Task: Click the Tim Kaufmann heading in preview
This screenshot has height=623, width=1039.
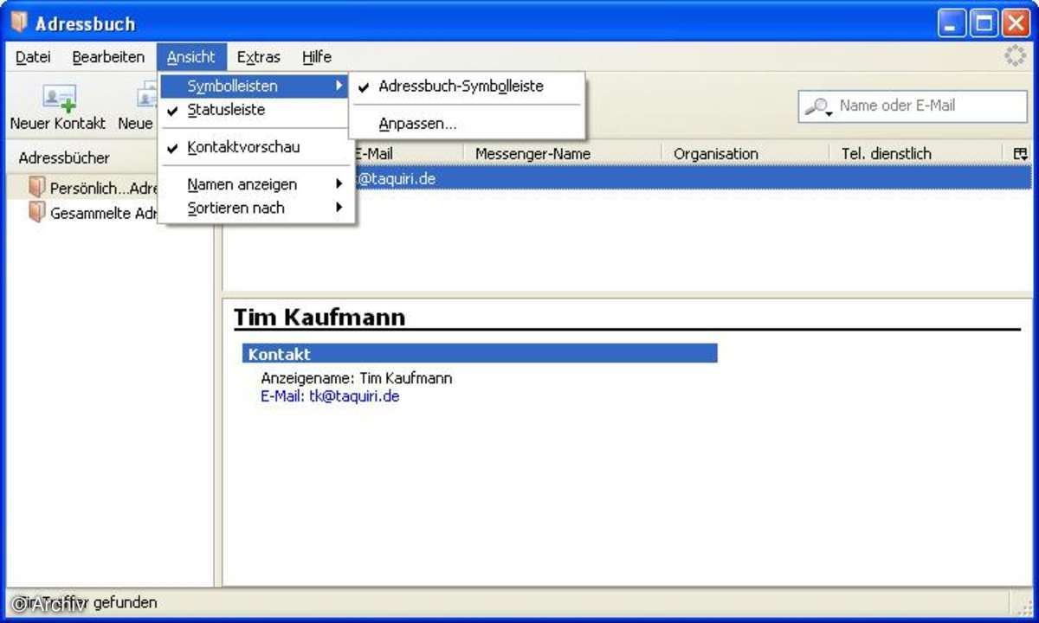Action: [319, 317]
